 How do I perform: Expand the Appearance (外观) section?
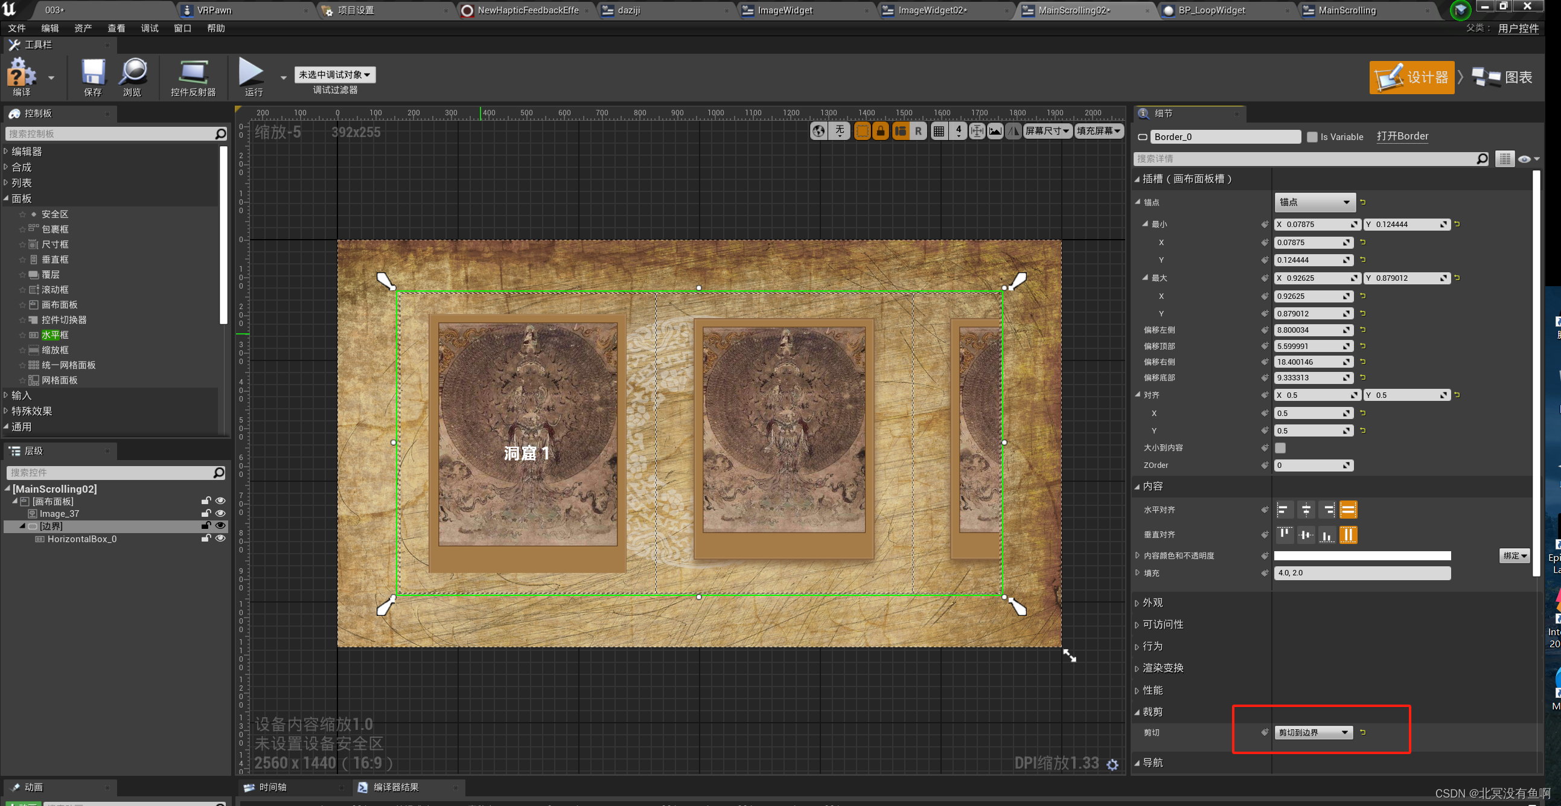(1152, 603)
